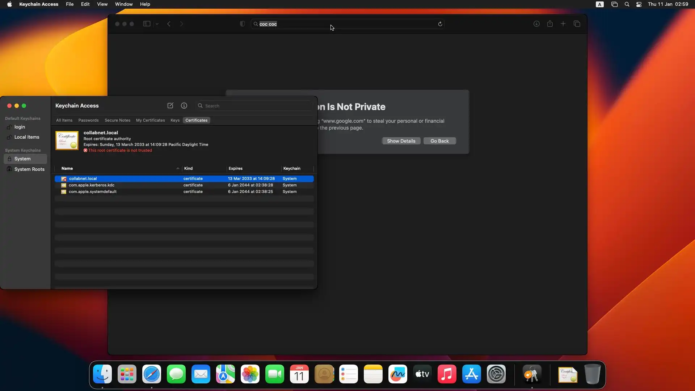Select the System Roots keychain
This screenshot has width=695, height=391.
click(29, 169)
